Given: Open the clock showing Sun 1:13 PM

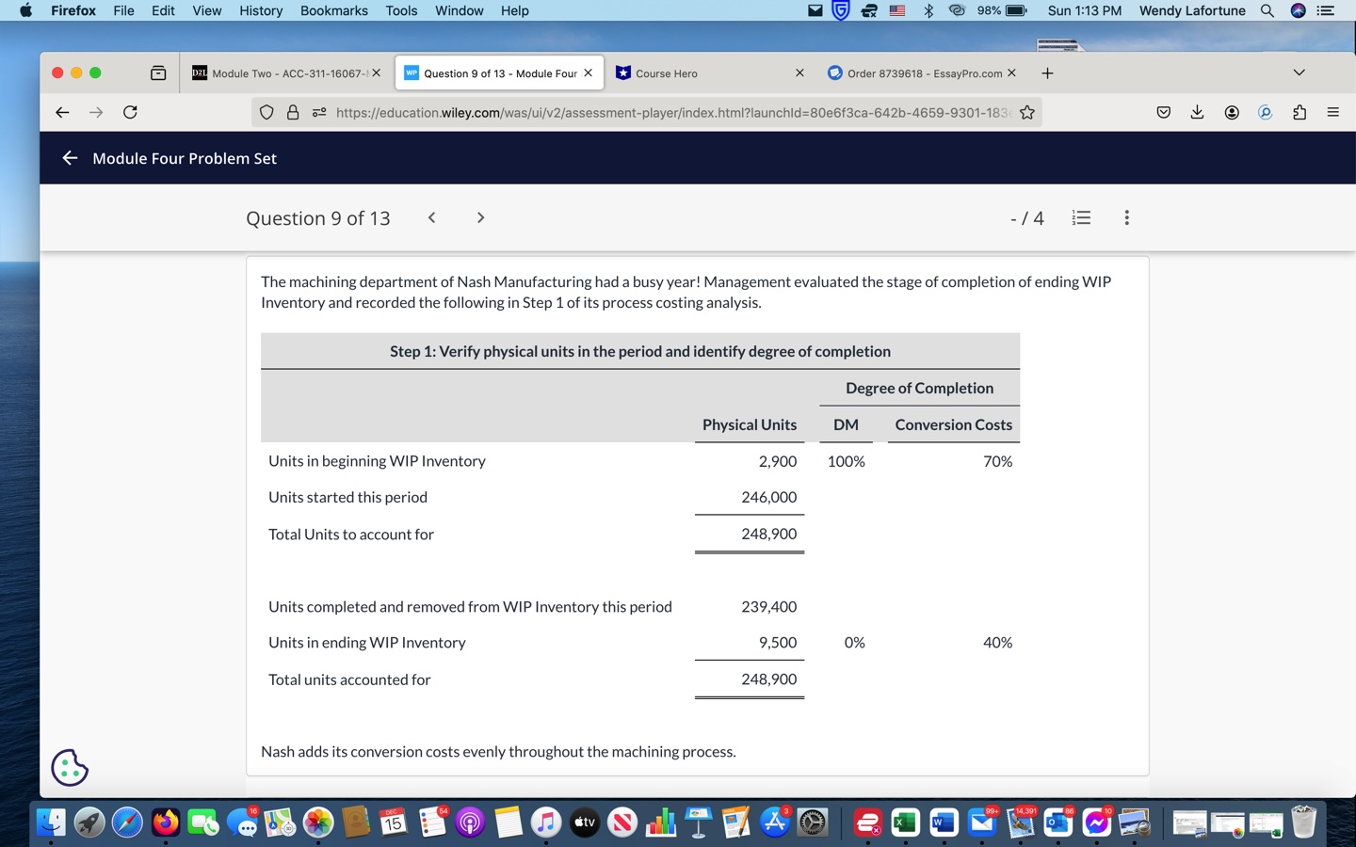Looking at the screenshot, I should coord(1085,10).
